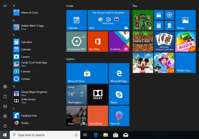Screen dimensions: 199x139
Task: Click the letter A section header
Action: pos(14,6)
